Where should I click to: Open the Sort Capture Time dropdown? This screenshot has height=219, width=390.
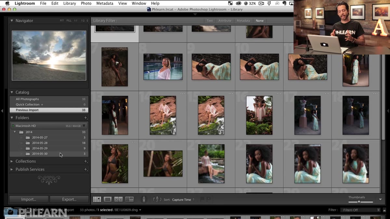click(183, 200)
